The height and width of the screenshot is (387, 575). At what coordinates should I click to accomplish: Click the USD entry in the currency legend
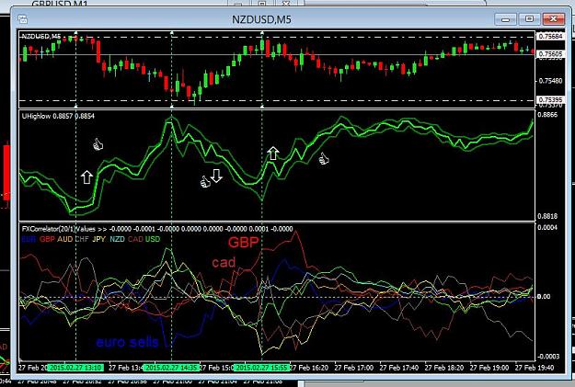point(153,239)
